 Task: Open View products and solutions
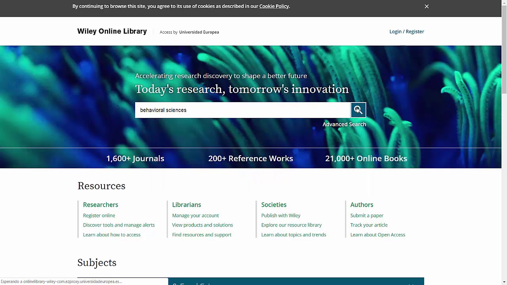pos(202,225)
